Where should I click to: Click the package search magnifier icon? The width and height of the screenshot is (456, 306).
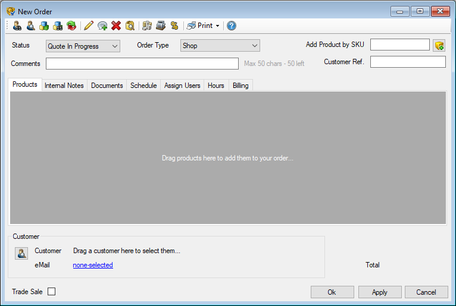[x=130, y=26]
